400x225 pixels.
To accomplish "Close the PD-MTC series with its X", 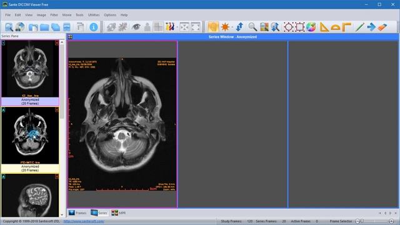I will click(57, 109).
